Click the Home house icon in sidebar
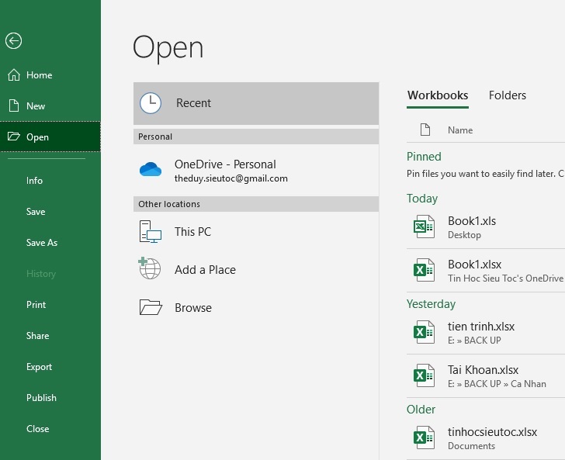This screenshot has height=460, width=565. click(x=14, y=75)
